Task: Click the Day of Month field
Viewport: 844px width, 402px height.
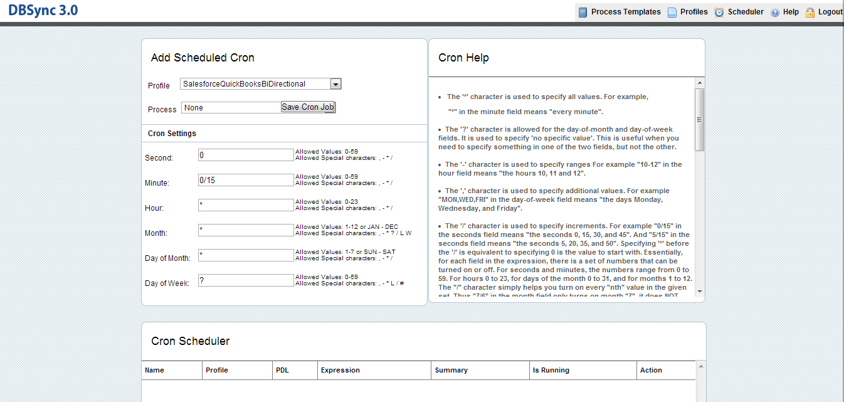Action: coord(246,255)
